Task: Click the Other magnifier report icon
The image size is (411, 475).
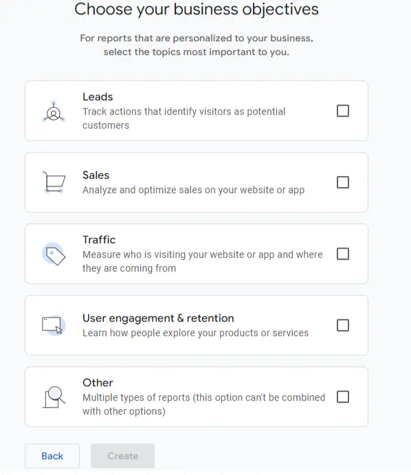Action: 54,397
